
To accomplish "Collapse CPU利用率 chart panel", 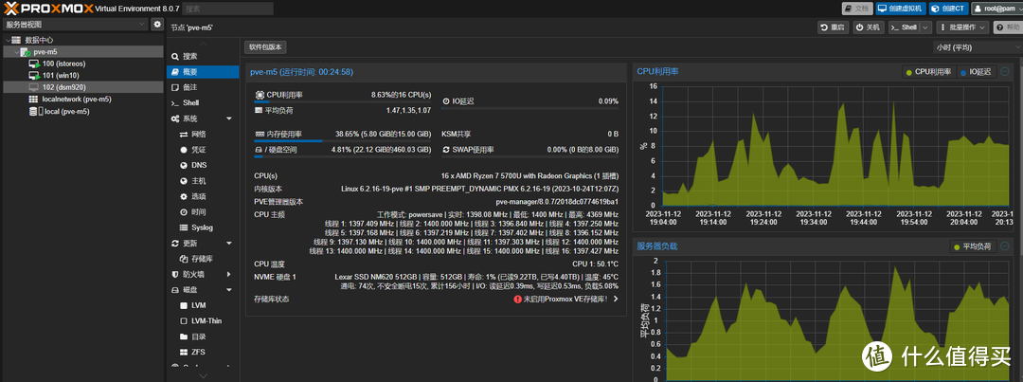I will (x=1005, y=72).
